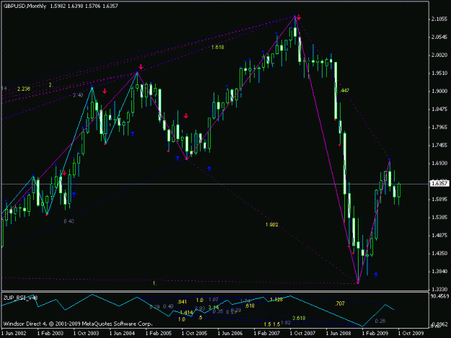The width and height of the screenshot is (451, 338).
Task: Select the .841 label in RSI panel
Action: tap(182, 302)
